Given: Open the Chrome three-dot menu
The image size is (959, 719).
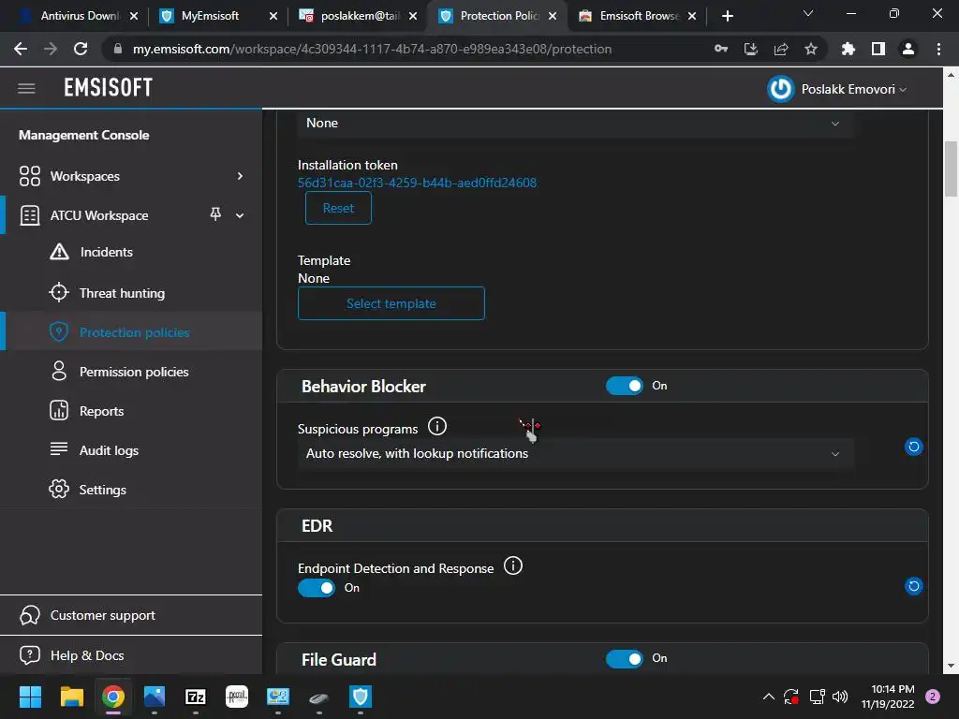Looking at the screenshot, I should coord(938,49).
